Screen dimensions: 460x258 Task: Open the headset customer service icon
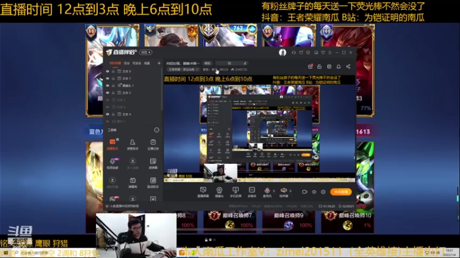click(x=294, y=53)
